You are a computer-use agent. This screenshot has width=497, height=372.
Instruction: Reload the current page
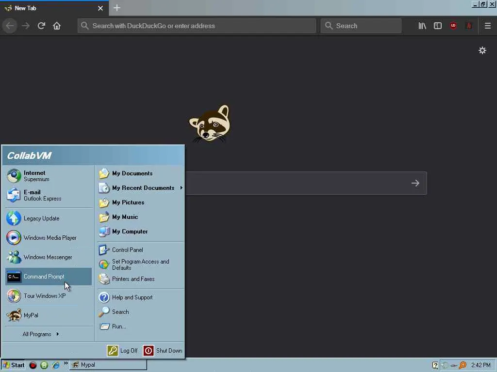pos(41,26)
